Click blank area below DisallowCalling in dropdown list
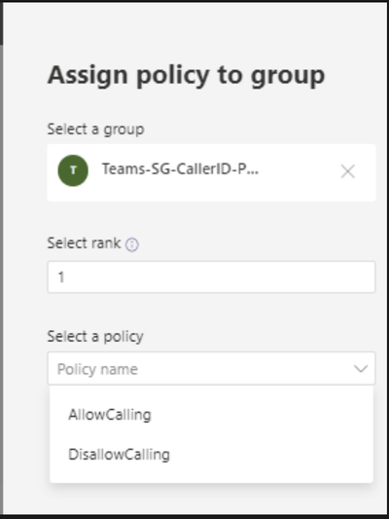This screenshot has height=519, width=389. 212,473
